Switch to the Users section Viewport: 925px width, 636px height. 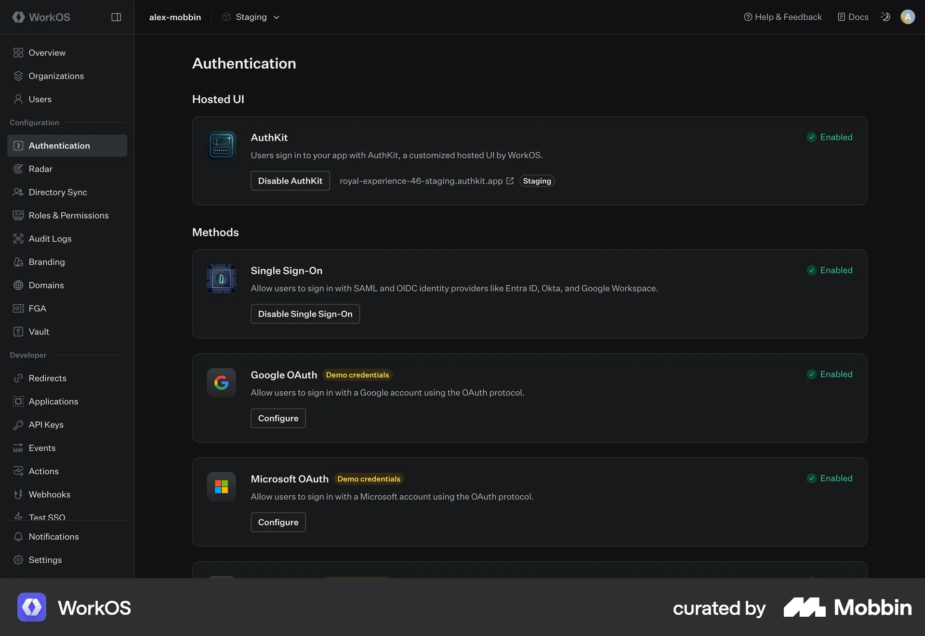[40, 99]
